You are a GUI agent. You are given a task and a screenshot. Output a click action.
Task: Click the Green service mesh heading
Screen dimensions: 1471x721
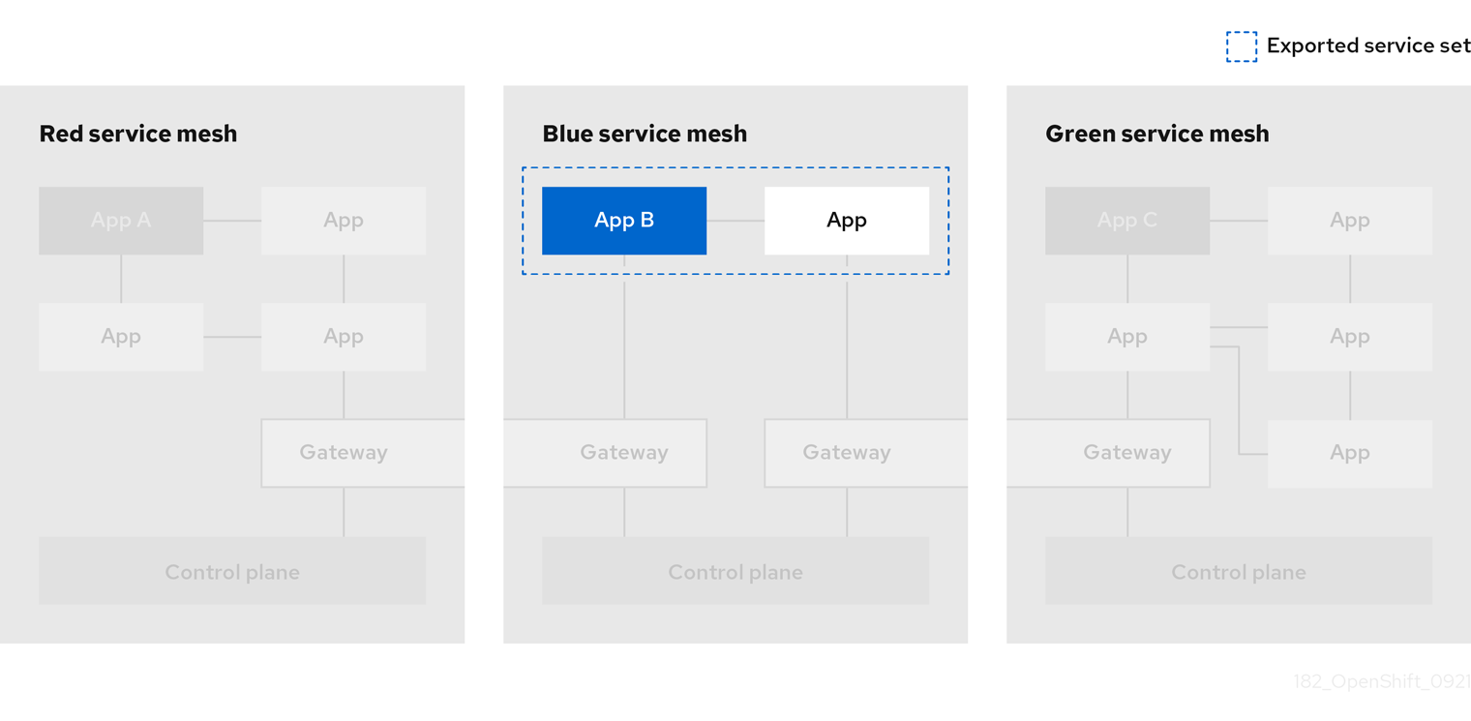[x=1157, y=134]
